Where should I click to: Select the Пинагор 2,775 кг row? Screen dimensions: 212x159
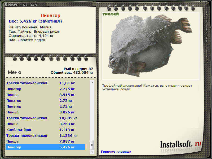(45, 89)
